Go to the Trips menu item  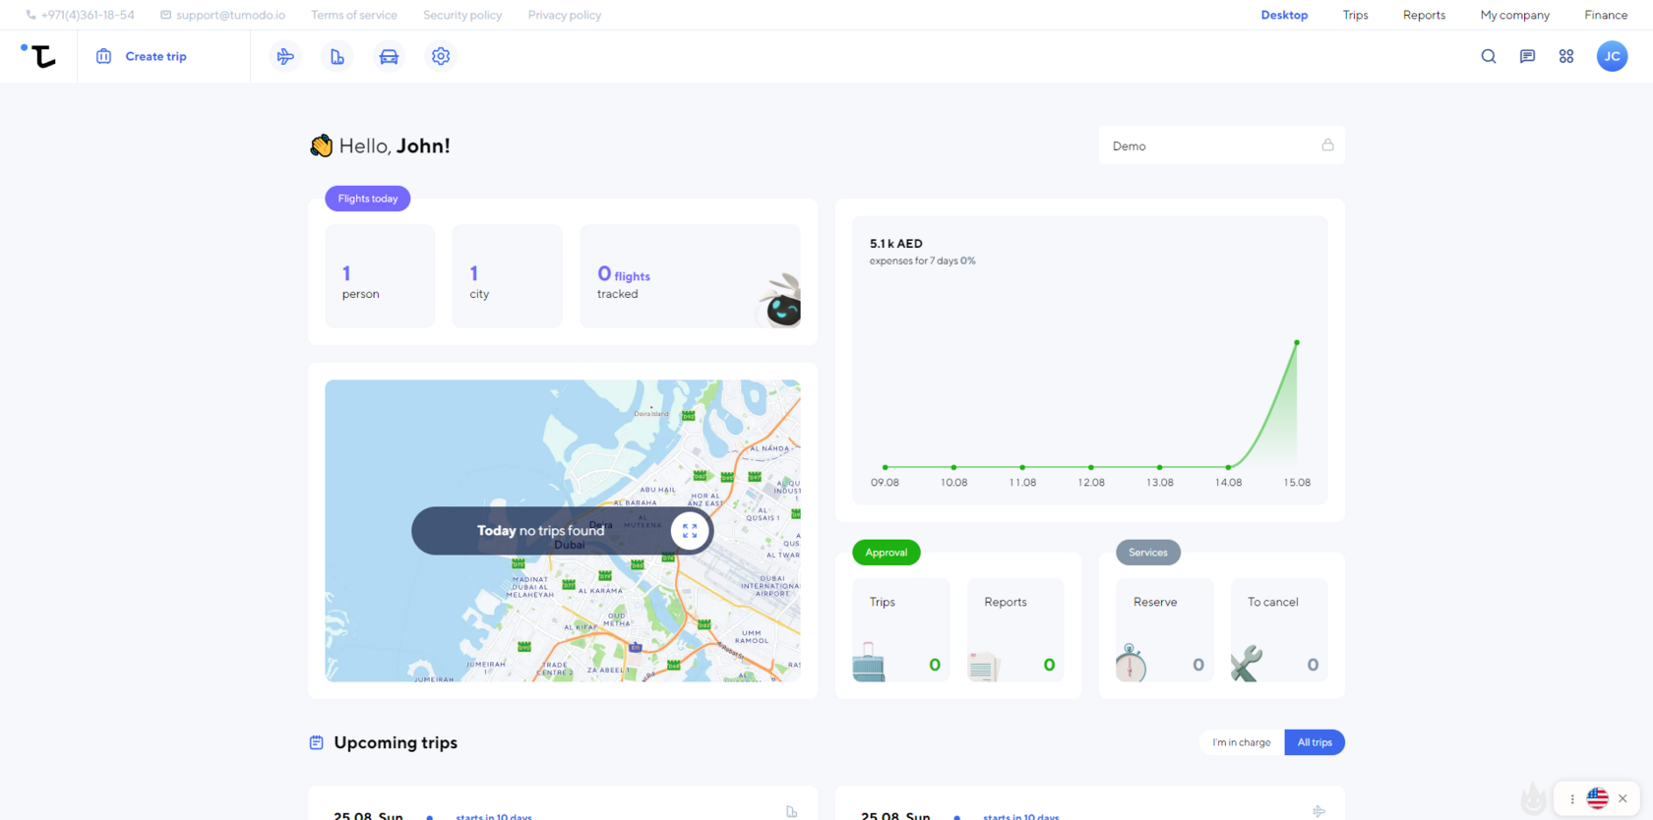tap(1355, 15)
